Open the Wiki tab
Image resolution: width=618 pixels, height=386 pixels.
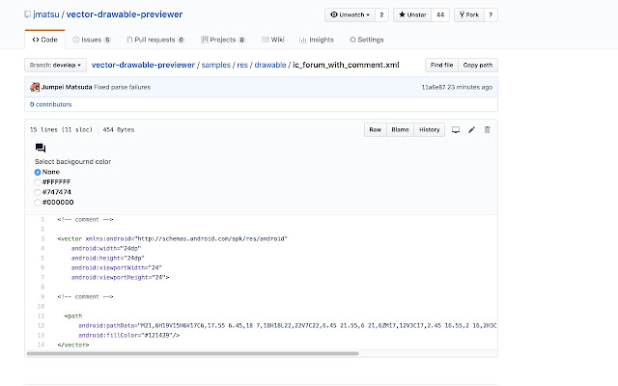pos(272,40)
